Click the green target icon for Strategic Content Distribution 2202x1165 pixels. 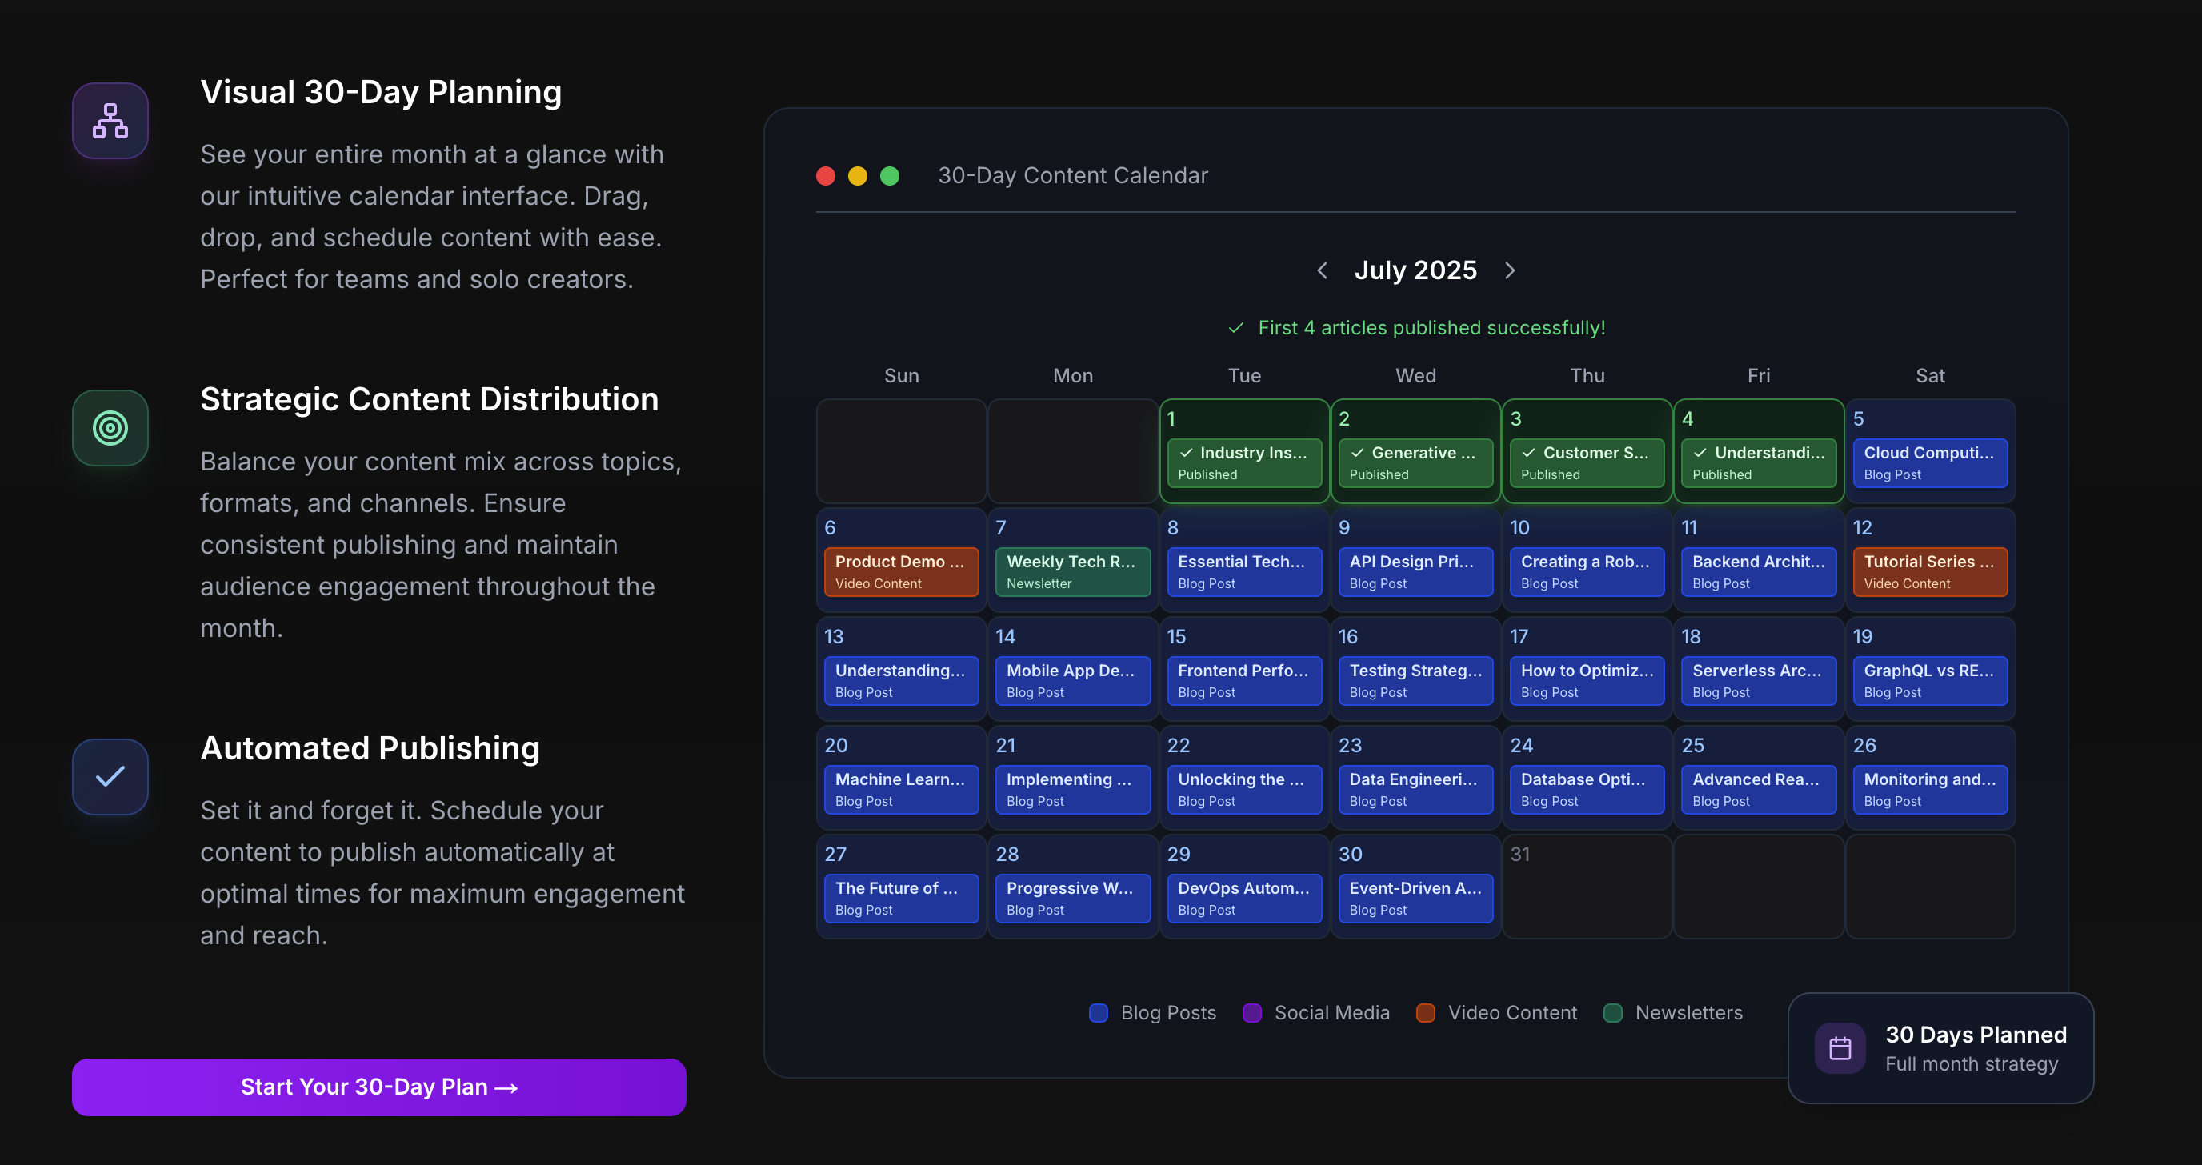click(110, 427)
